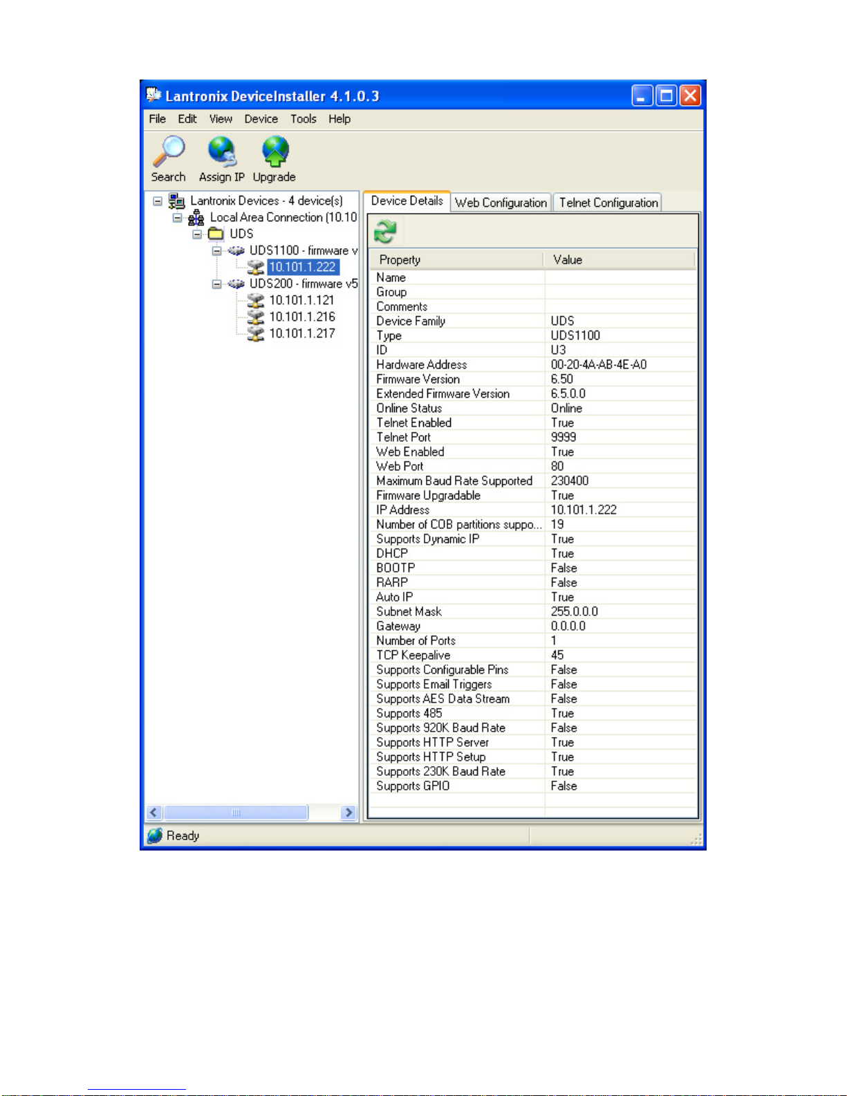
Task: Collapse the UDS folder node
Action: pos(197,234)
